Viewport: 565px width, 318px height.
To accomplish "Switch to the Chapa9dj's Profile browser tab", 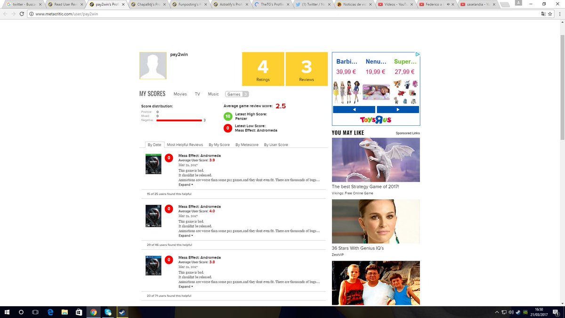I will pyautogui.click(x=148, y=4).
